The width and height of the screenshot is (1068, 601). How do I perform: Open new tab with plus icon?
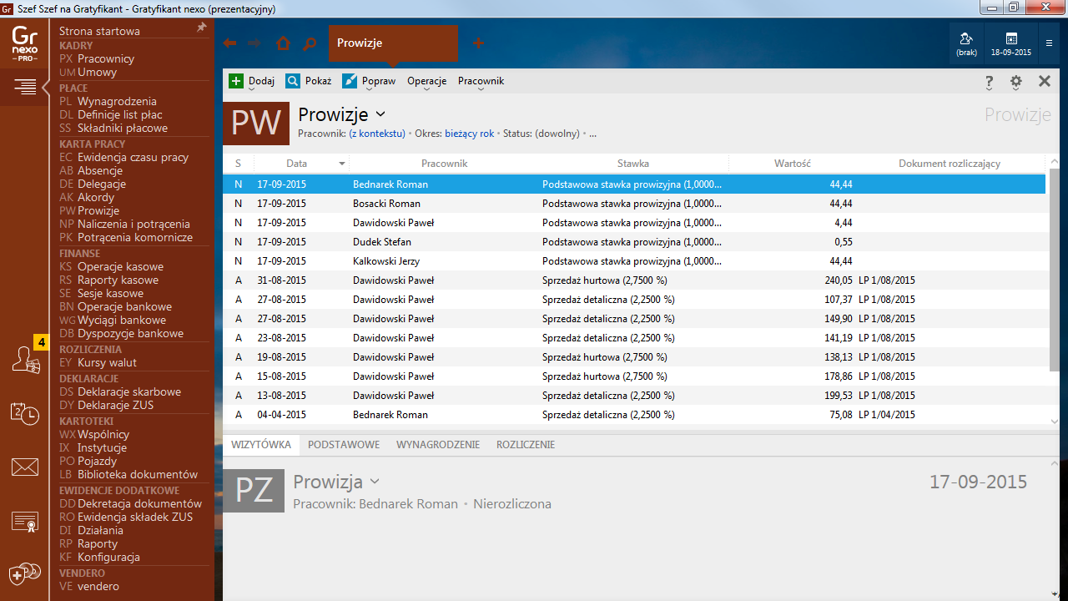(x=478, y=43)
